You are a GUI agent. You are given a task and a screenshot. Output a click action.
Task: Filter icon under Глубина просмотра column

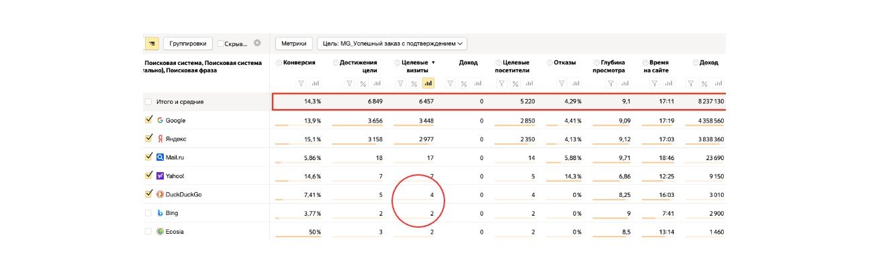point(610,83)
